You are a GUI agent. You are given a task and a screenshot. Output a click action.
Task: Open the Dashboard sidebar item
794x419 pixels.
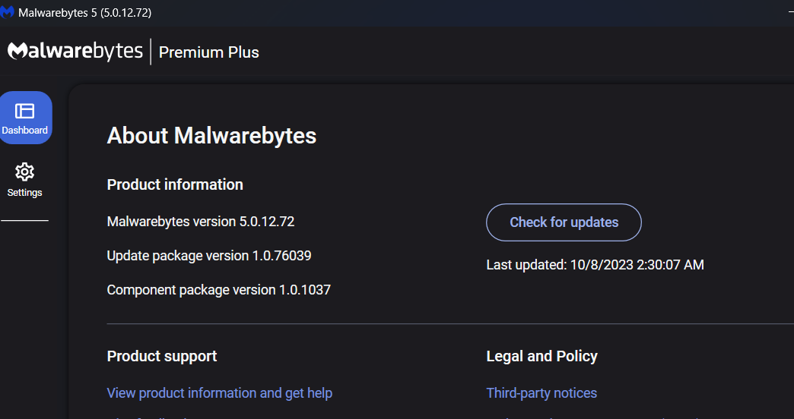click(25, 118)
